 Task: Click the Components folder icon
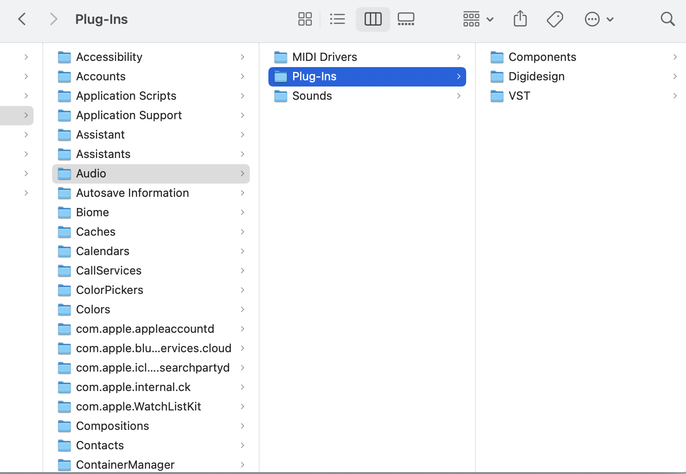pos(497,57)
